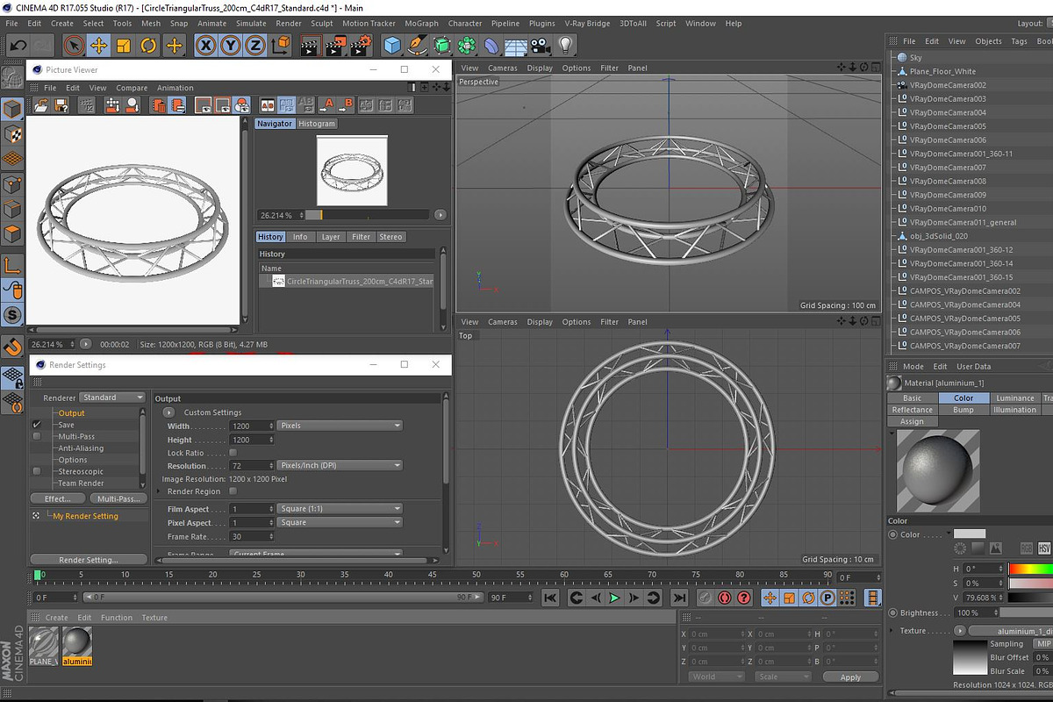
Task: Select the Scale tool in top toolbar
Action: tap(124, 45)
